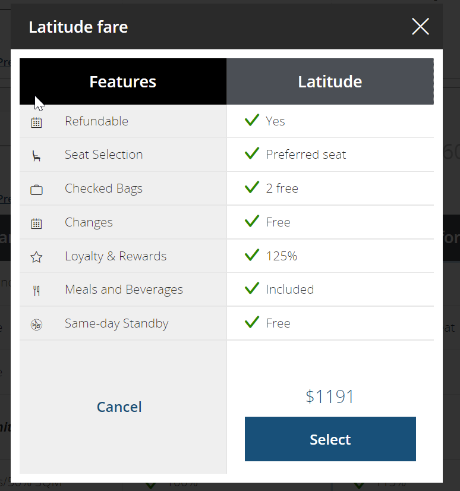Screen dimensions: 460x491
Task: Select the Latitude fare for $1191
Action: (330, 439)
